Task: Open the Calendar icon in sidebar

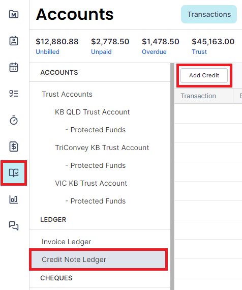Action: coord(14,67)
